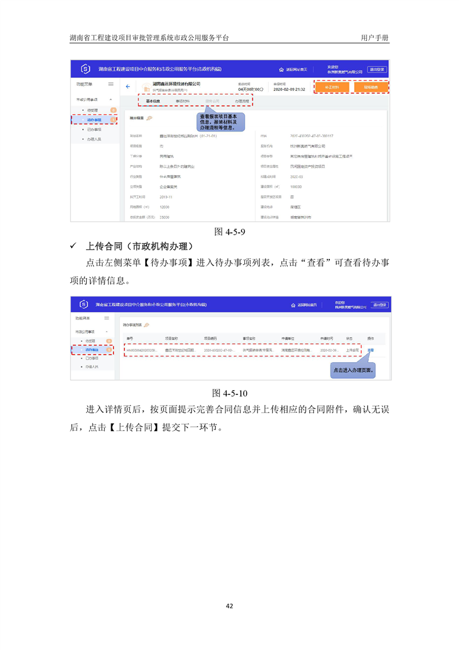Click the 项目名称 column header

[171, 339]
